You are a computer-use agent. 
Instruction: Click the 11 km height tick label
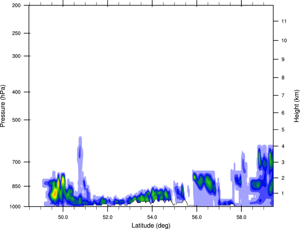point(284,21)
